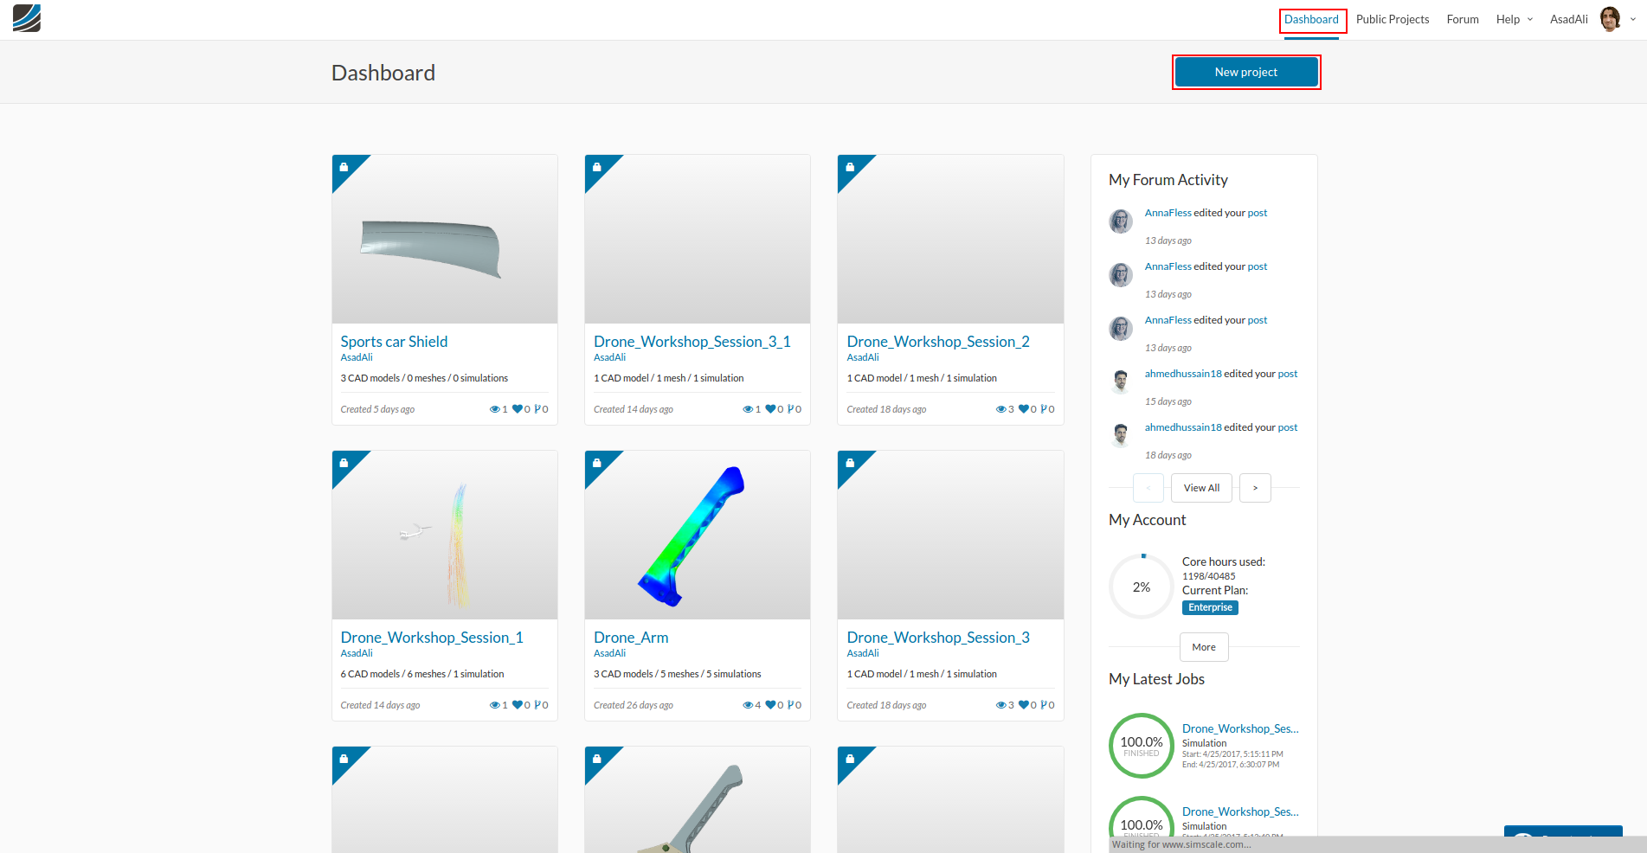This screenshot has width=1647, height=853.
Task: Open the Drone_Workshop_Session_2 empty thumbnail
Action: pos(950,240)
